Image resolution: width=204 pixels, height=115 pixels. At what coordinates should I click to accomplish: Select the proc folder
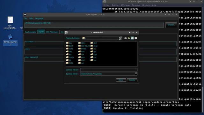click(x=82, y=57)
